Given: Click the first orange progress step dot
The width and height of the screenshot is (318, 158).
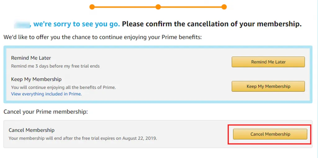Looking at the screenshot, I should [92, 7].
